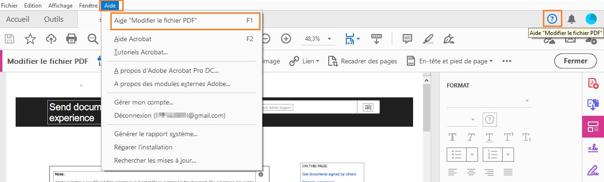Expand the bulleted list style dropdown
The image size is (604, 182).
(x=472, y=155)
